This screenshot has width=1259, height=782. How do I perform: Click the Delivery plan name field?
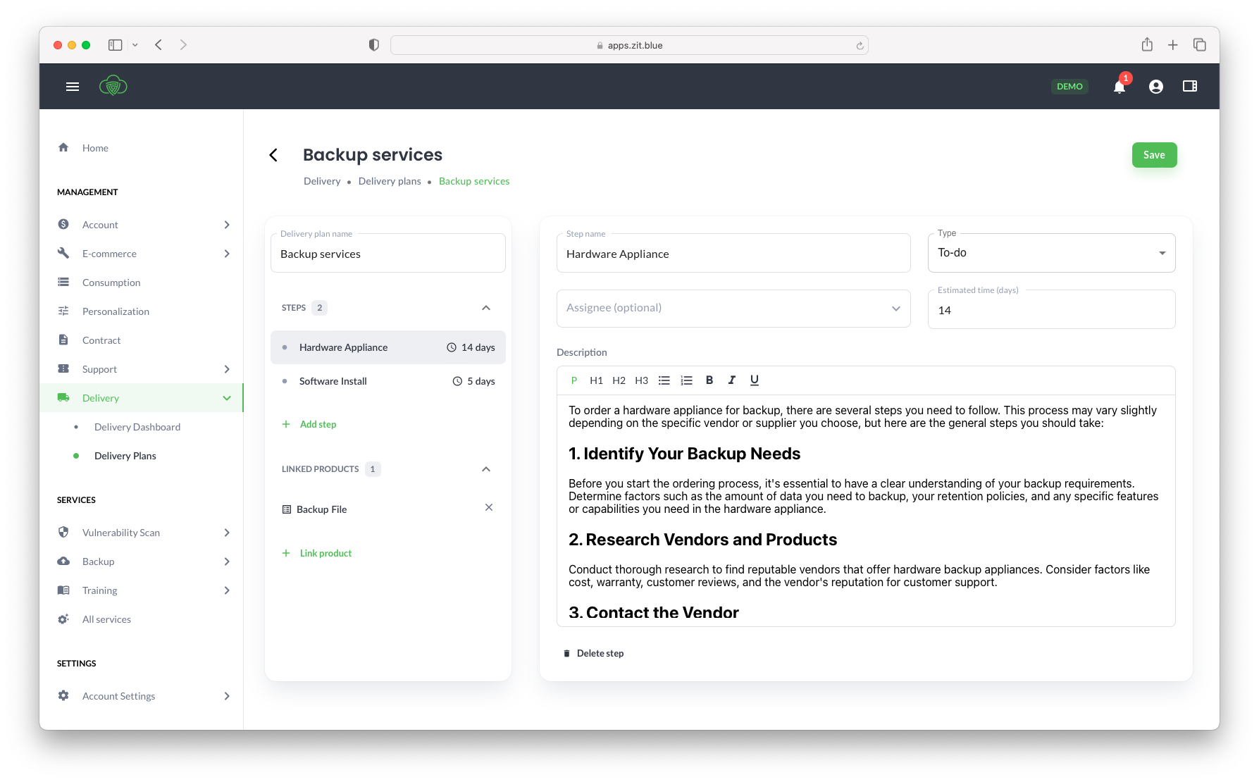[x=388, y=254]
